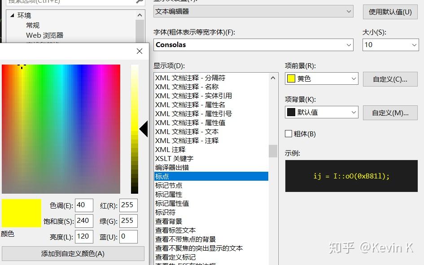Select XSLT 关键字 in the display items list
Viewport: 424px width, 265px height.
coord(175,158)
